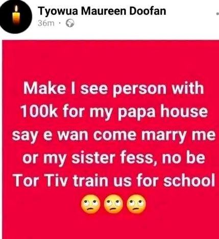Open Tyowua Maureen Doofan's profile name
The width and height of the screenshot is (219, 239).
coord(102,11)
